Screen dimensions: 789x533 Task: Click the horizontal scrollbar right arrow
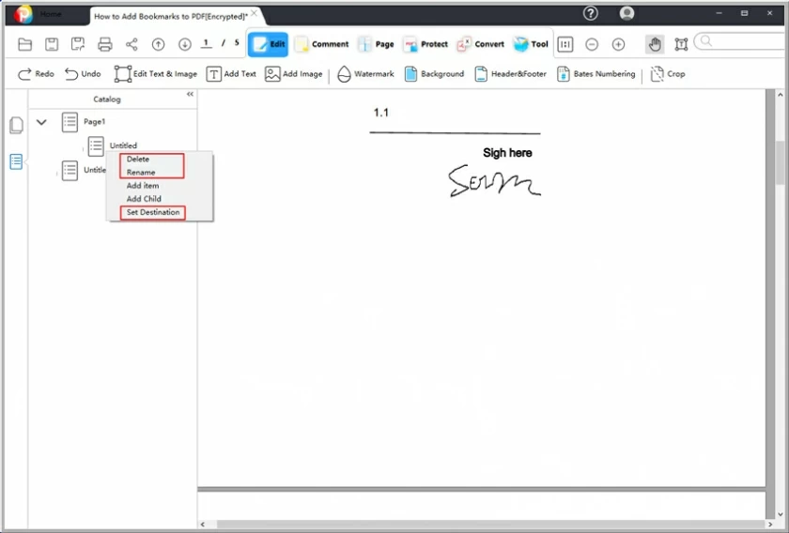pos(770,525)
